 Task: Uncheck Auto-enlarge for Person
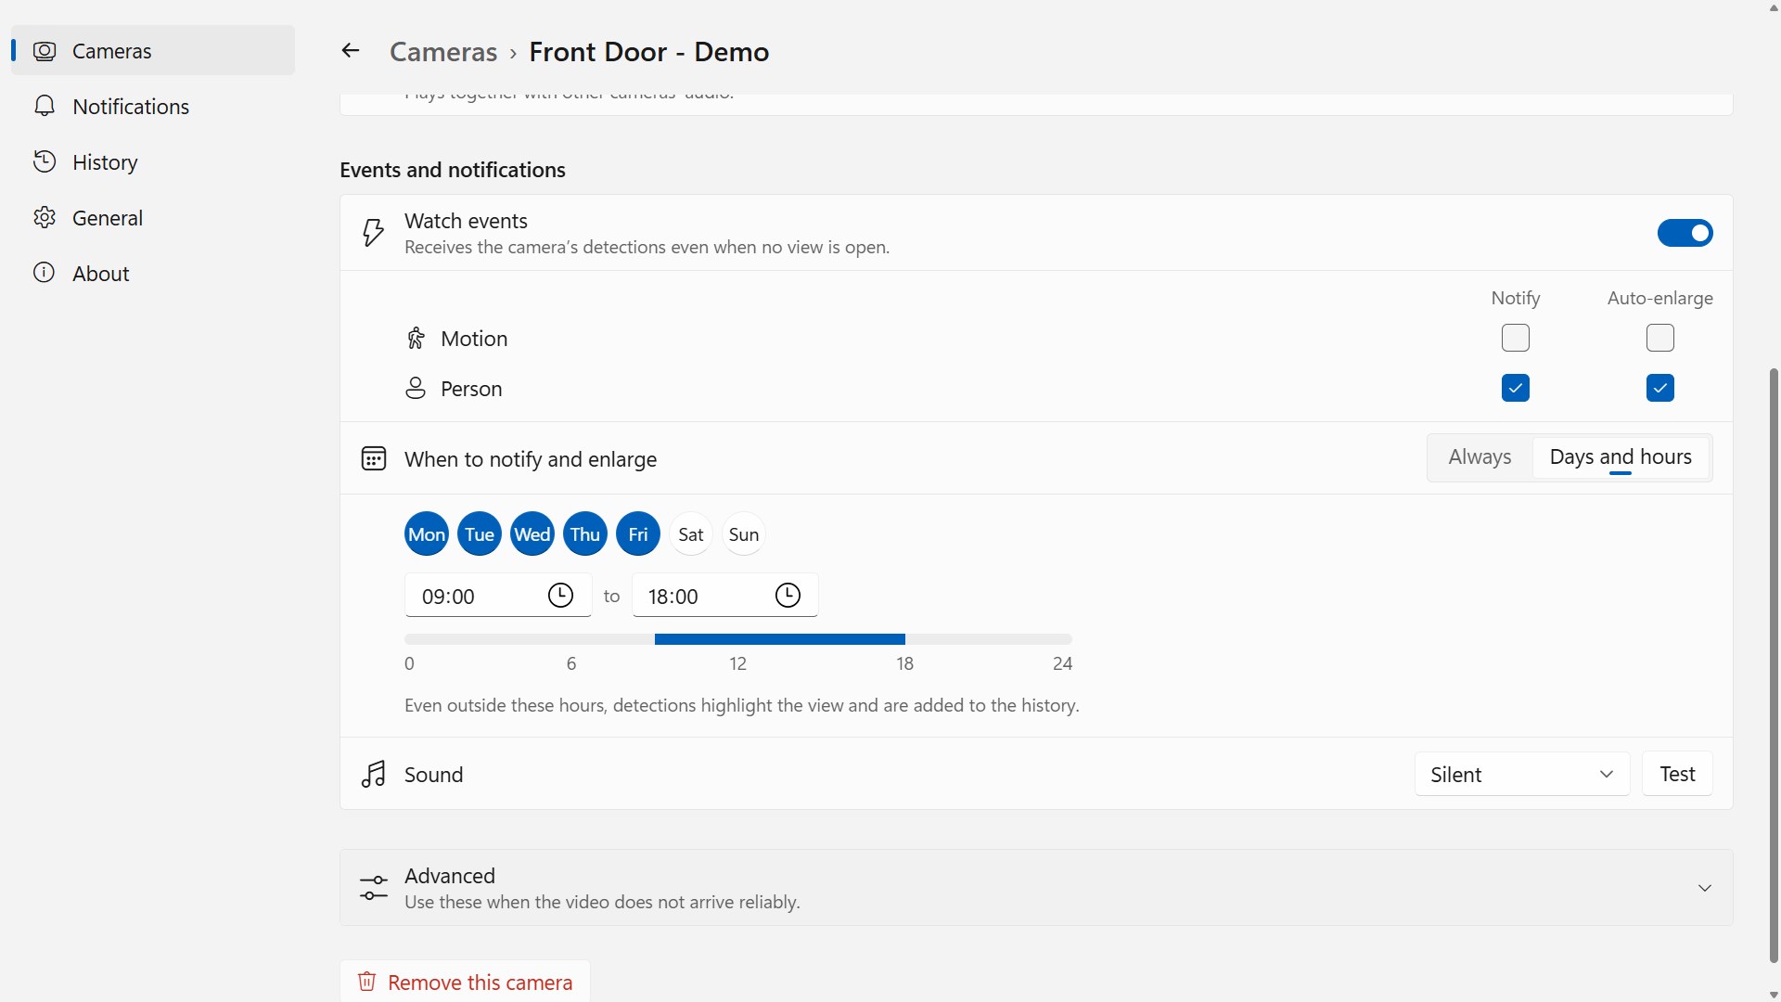(x=1660, y=388)
